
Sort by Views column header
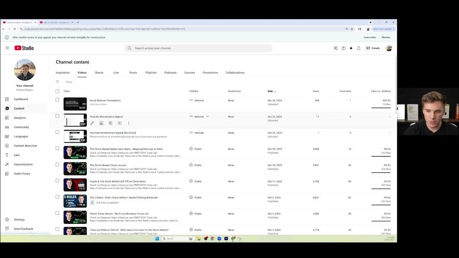pyautogui.click(x=316, y=91)
